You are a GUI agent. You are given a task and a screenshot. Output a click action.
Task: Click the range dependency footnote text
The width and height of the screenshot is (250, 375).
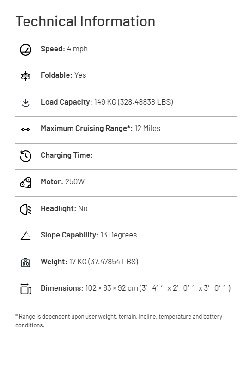coord(119,321)
